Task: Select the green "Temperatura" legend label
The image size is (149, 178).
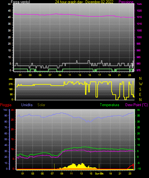Action: (x=110, y=105)
